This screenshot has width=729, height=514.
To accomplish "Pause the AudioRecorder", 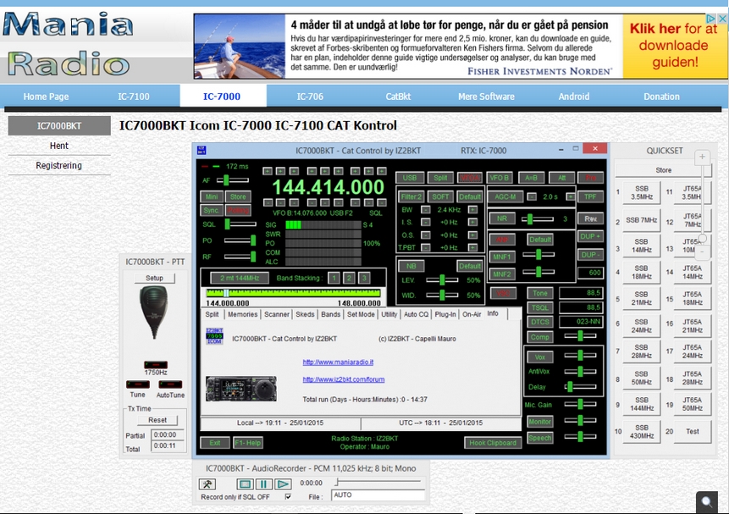I will pyautogui.click(x=263, y=484).
